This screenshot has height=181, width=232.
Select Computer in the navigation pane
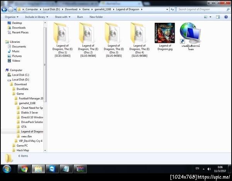pos(14,70)
